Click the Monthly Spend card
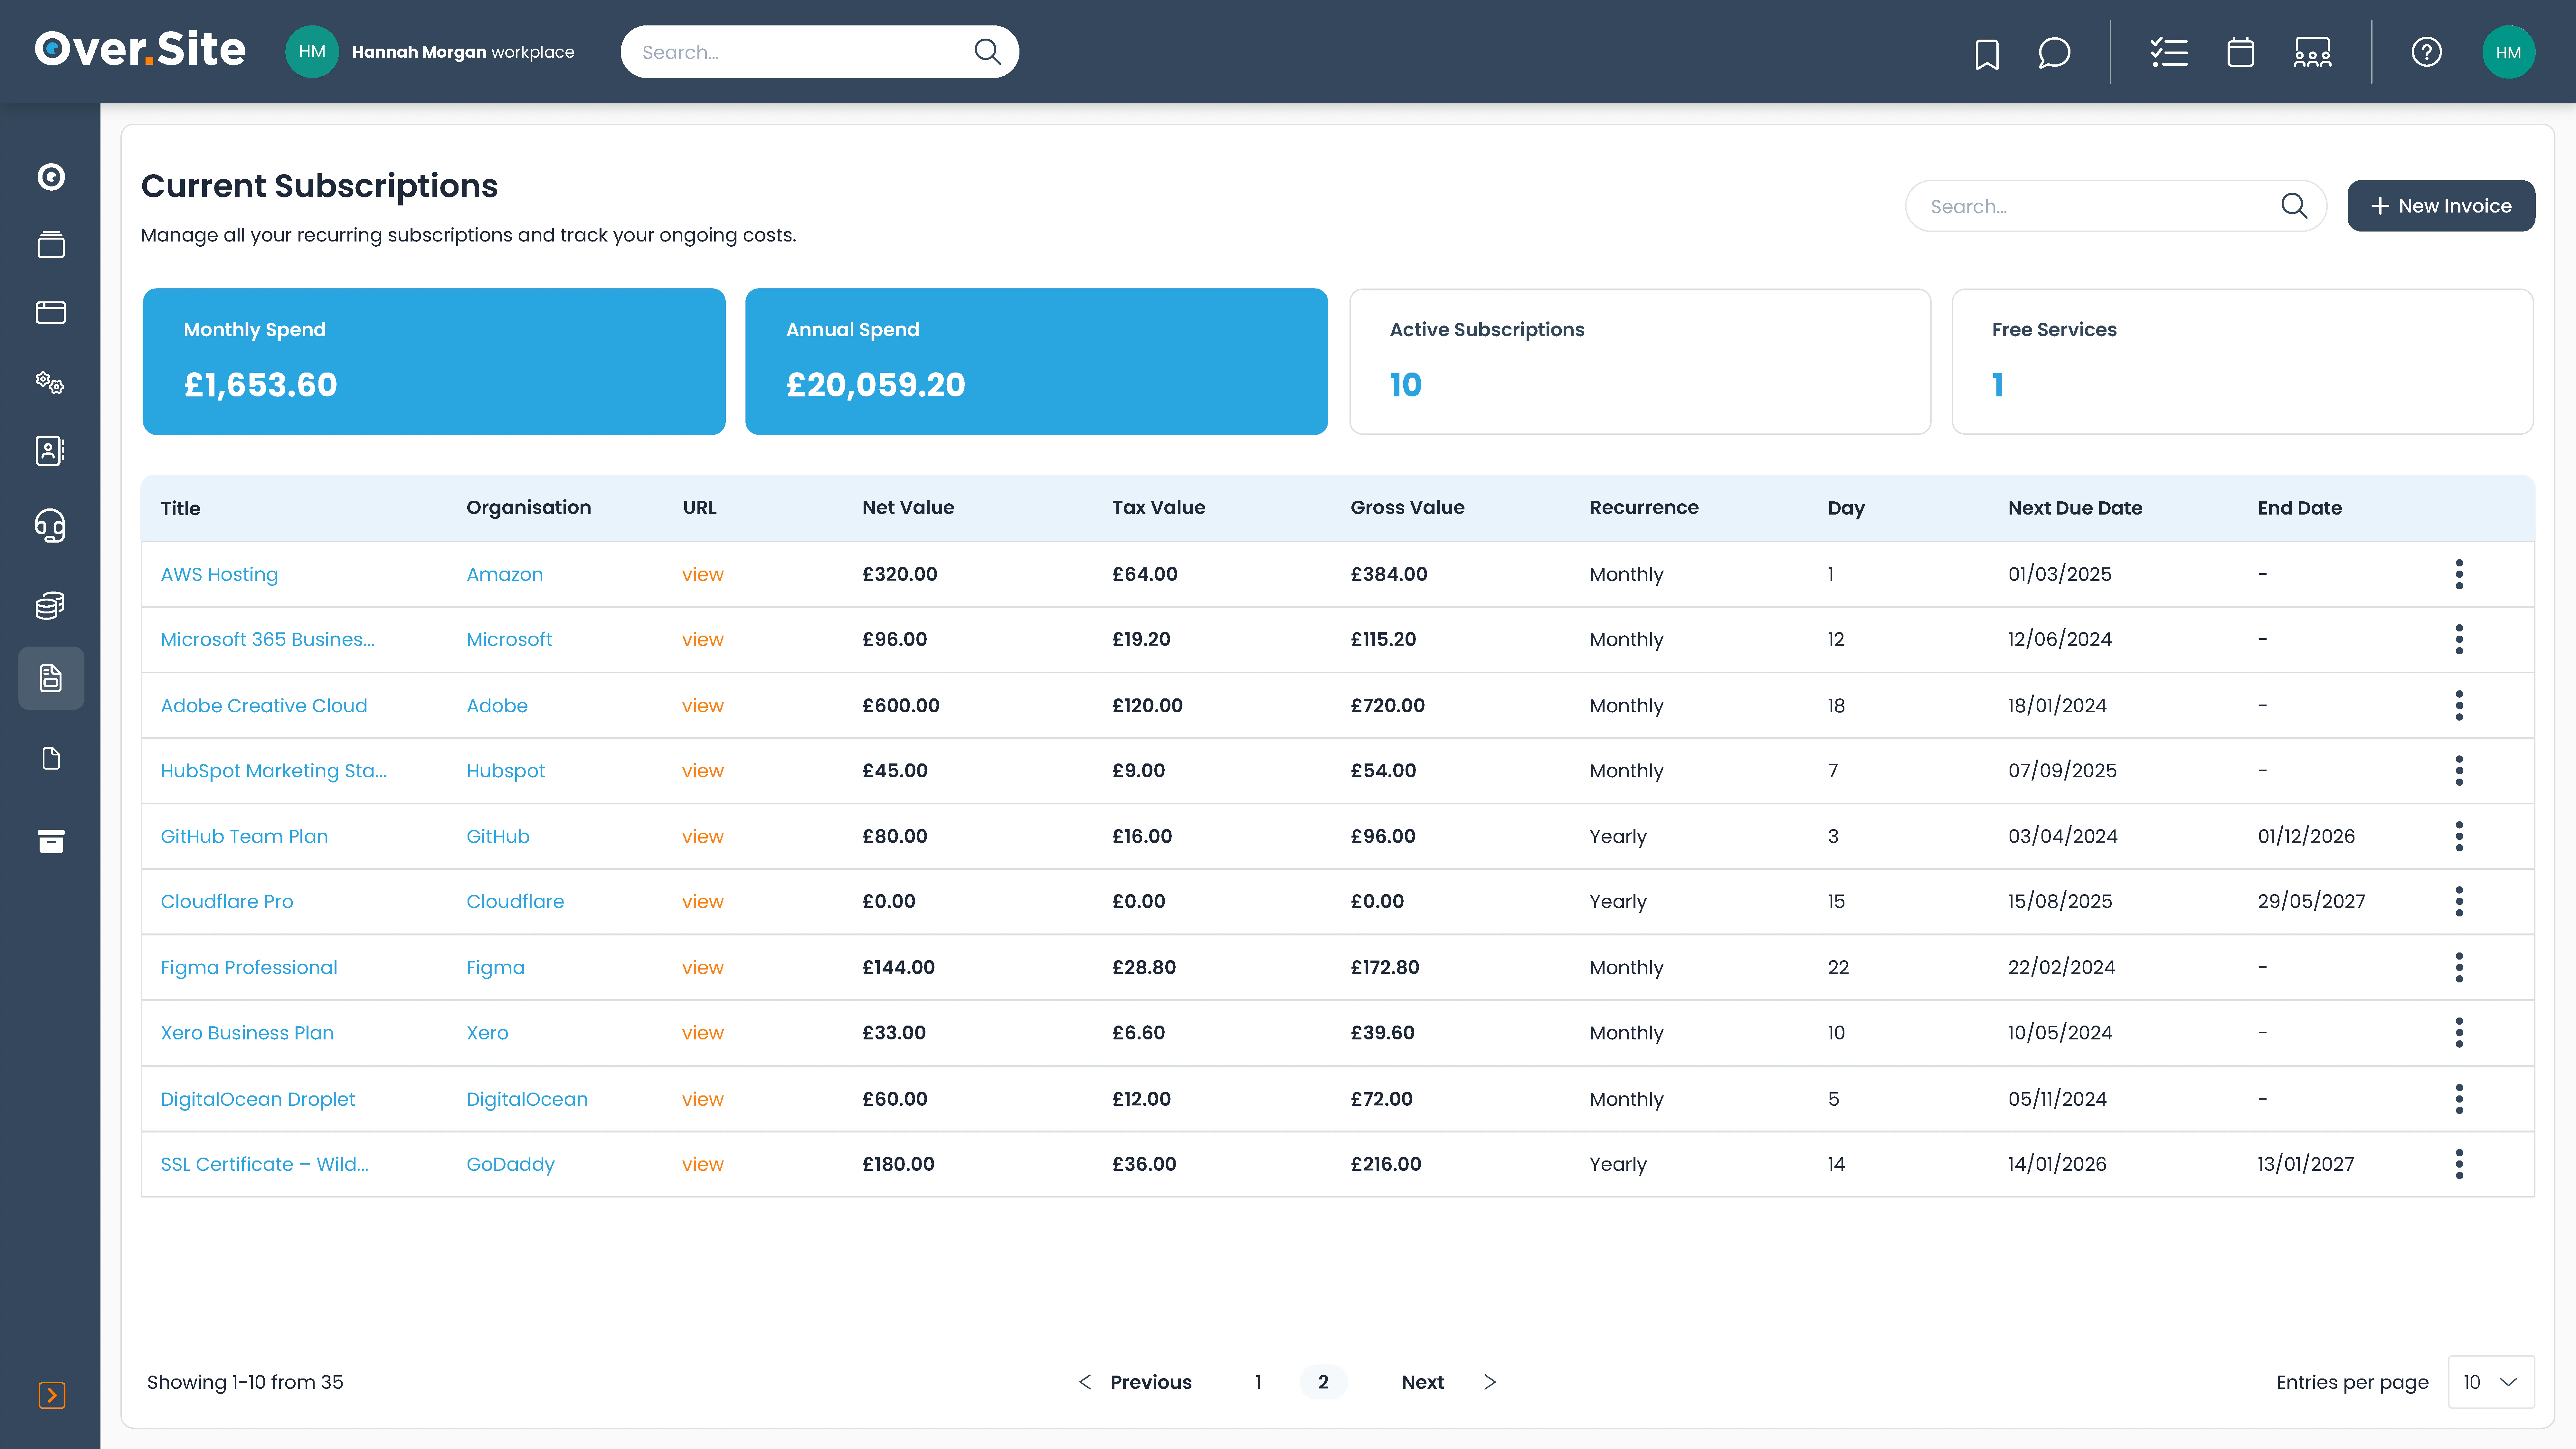2576x1449 pixels. (434, 362)
